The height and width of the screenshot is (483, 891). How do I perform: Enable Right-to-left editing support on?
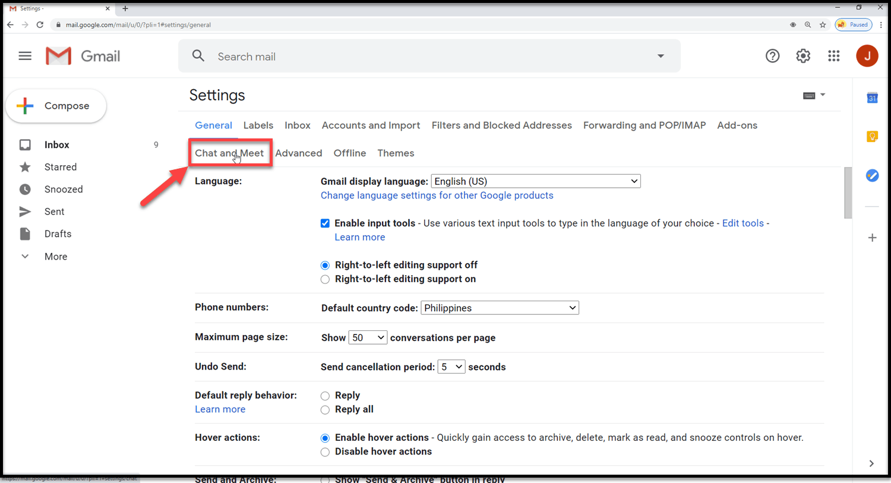(325, 279)
